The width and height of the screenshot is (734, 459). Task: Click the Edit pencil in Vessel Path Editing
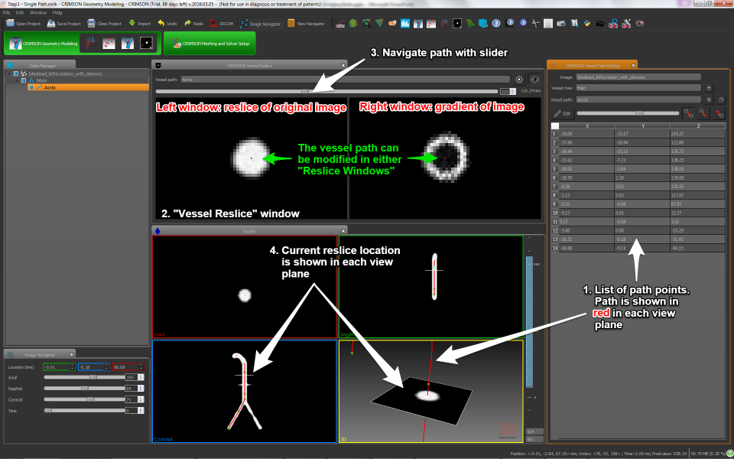click(x=562, y=112)
